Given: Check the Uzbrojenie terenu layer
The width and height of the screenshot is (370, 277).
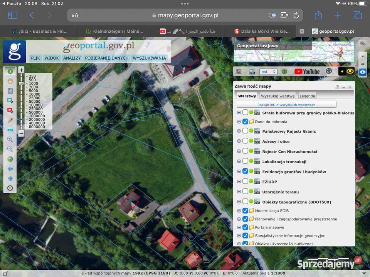Looking at the screenshot, I should 245,191.
